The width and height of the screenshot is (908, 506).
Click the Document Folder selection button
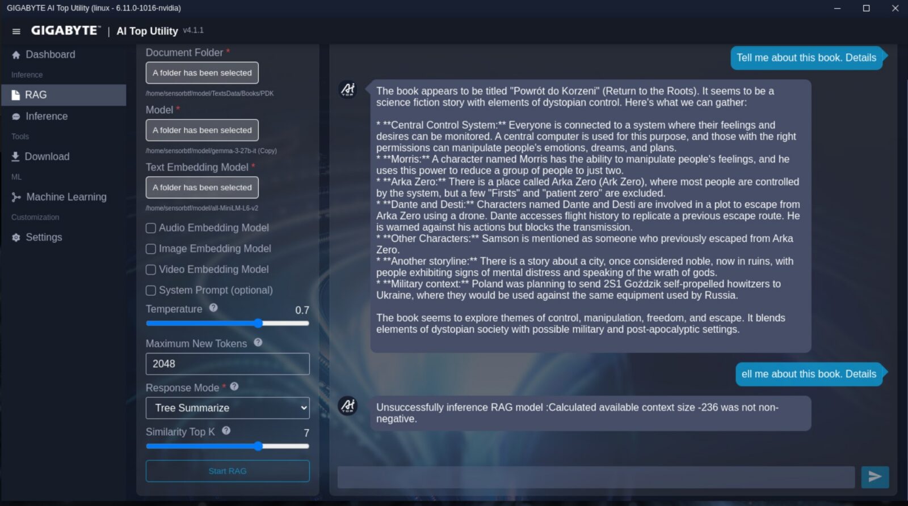202,73
